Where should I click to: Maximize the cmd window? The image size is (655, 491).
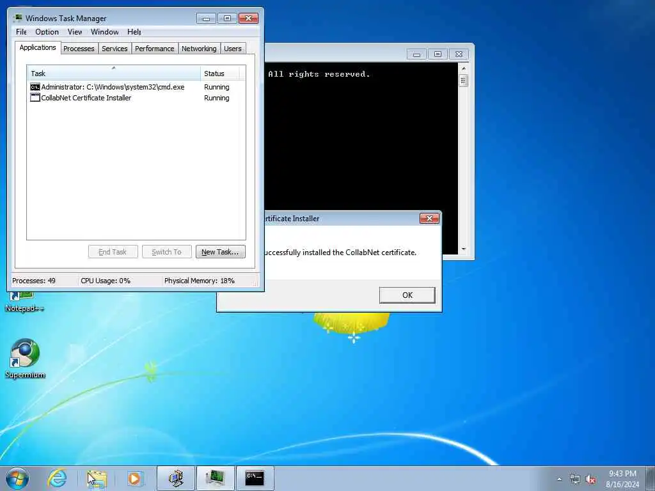(x=438, y=54)
